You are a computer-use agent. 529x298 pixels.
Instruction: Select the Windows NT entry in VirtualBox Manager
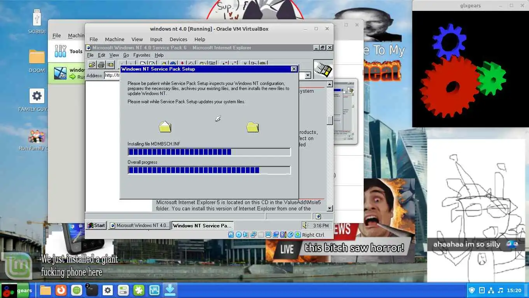[x=67, y=73]
